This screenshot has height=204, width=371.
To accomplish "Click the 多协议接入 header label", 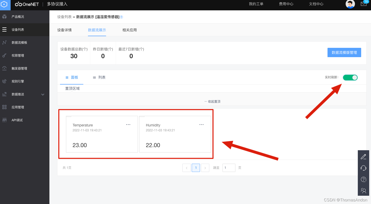I will pos(57,4).
